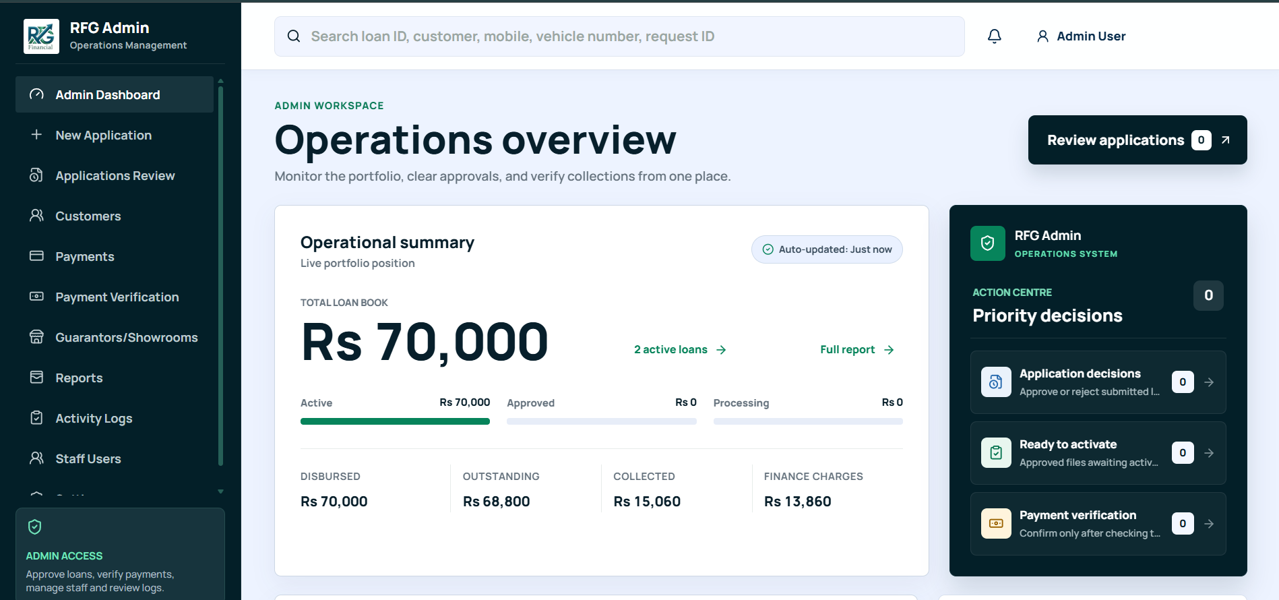Click the Approved loans progress bar
This screenshot has width=1279, height=600.
(602, 421)
